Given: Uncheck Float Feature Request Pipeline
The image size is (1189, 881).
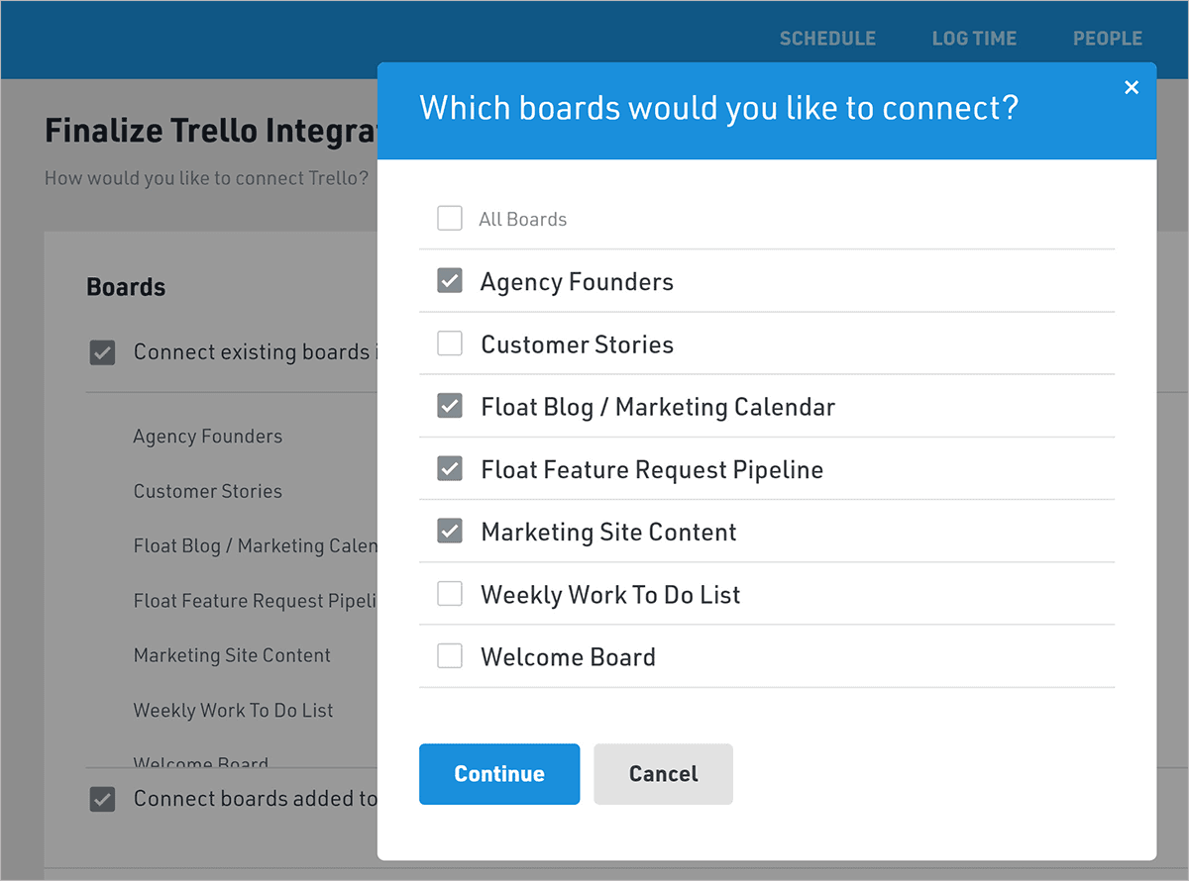Looking at the screenshot, I should 450,469.
